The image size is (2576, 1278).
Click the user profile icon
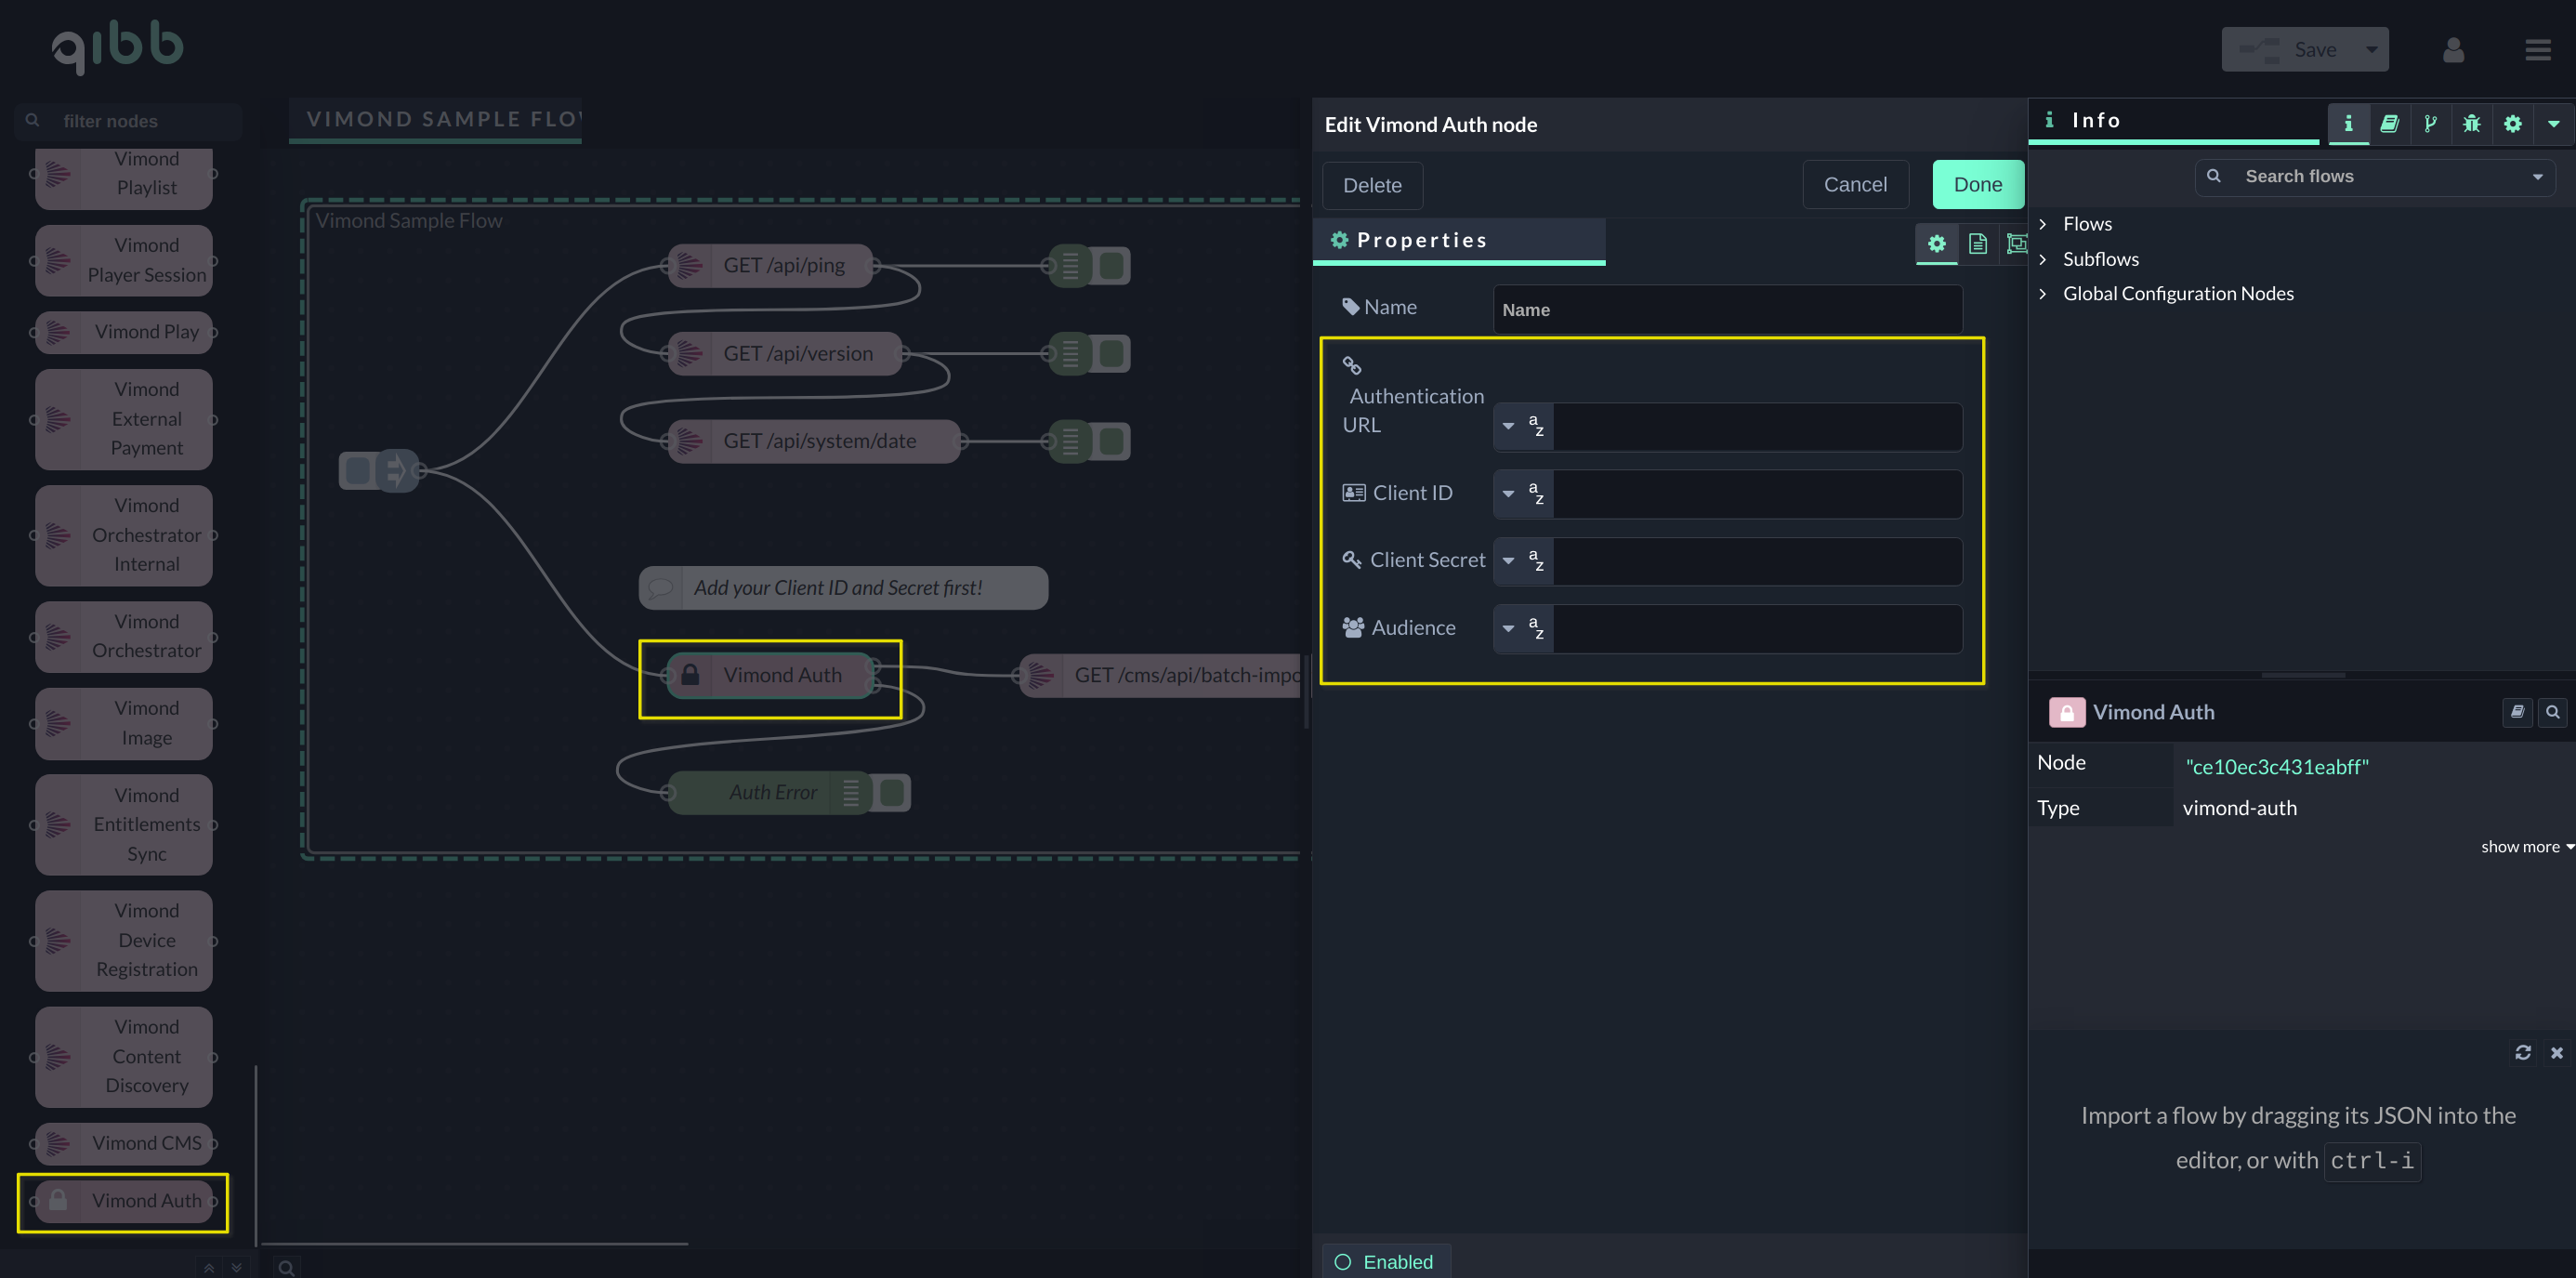pos(2453,50)
